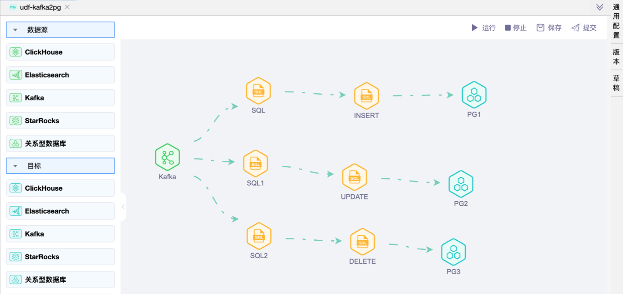Collapse the 数据源 section
Viewport: 623px width, 294px height.
15,30
